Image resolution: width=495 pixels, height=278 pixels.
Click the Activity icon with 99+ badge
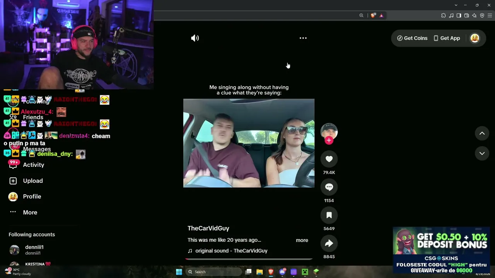click(13, 164)
